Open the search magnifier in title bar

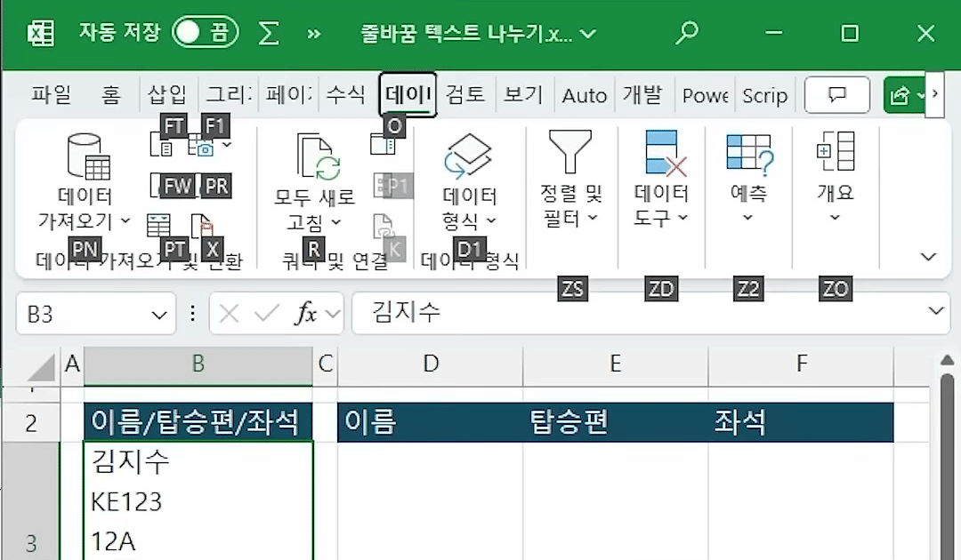(x=687, y=33)
